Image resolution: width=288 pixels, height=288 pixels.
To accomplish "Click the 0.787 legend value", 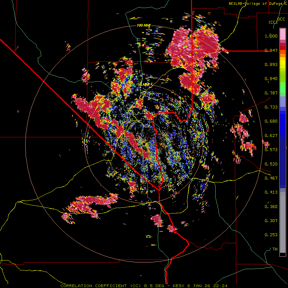I will 271,93.
